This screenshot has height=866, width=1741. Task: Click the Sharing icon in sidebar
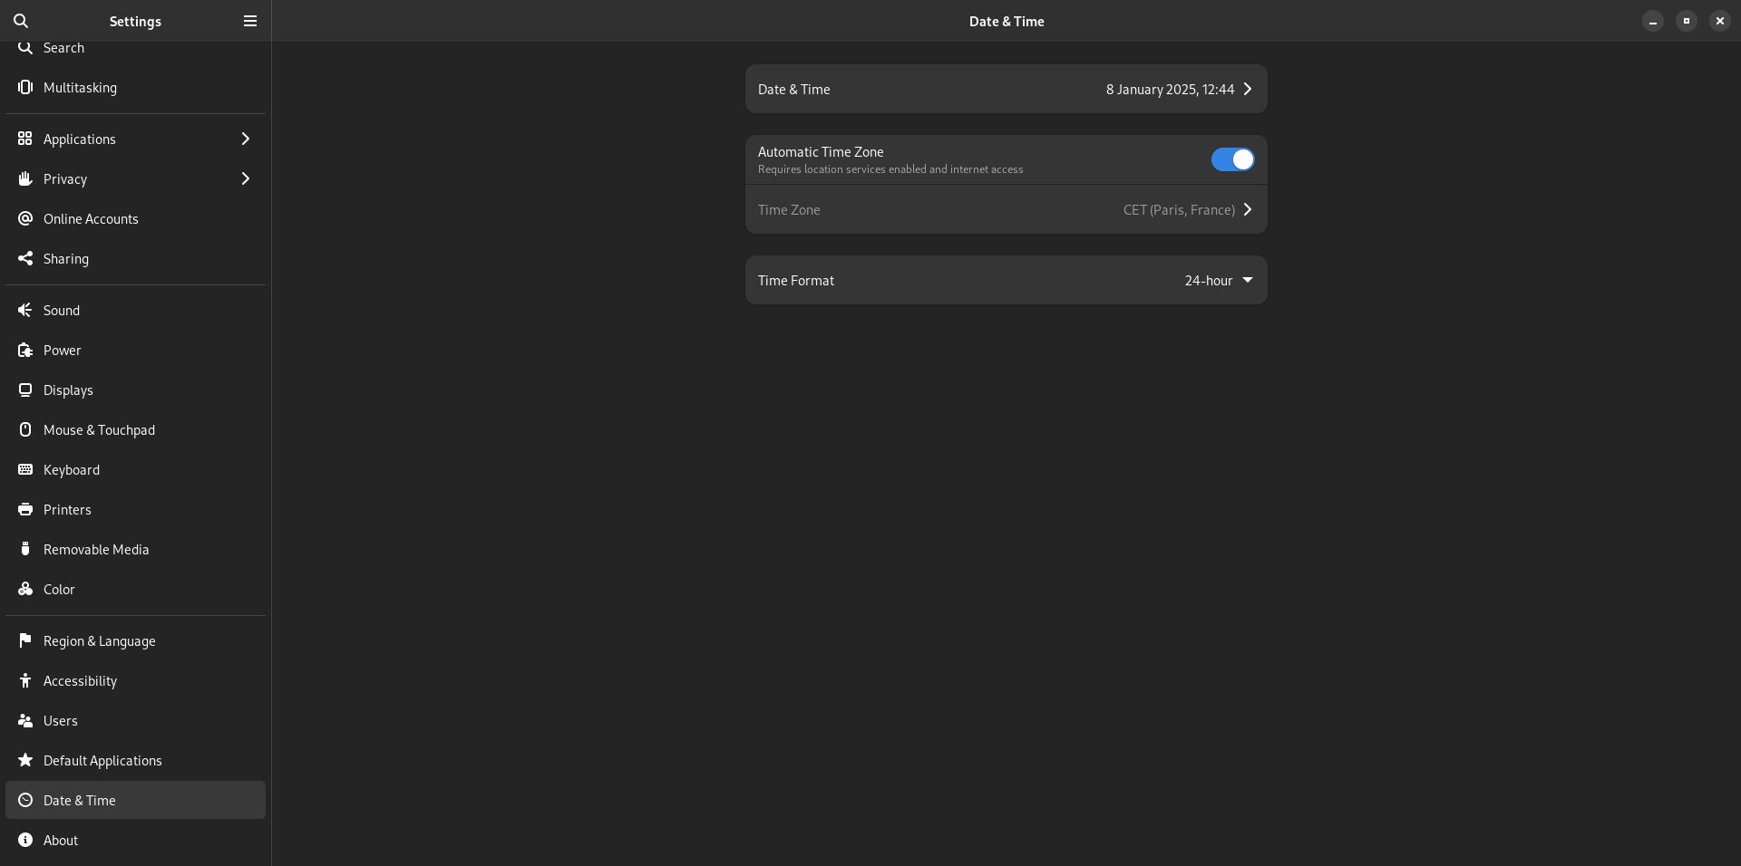click(25, 259)
